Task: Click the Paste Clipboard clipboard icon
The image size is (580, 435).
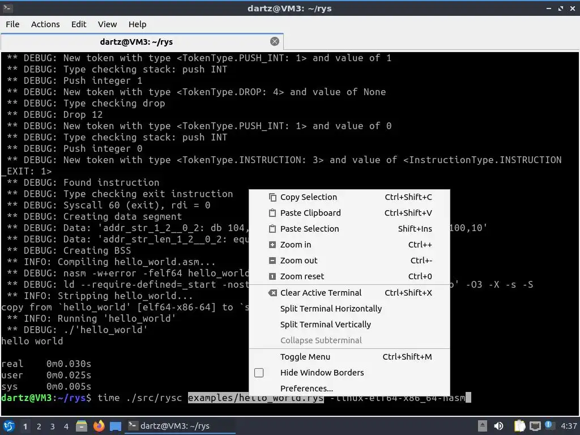Action: [272, 213]
